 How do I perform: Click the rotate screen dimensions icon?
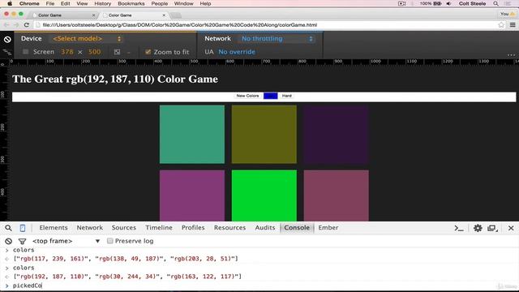point(117,52)
